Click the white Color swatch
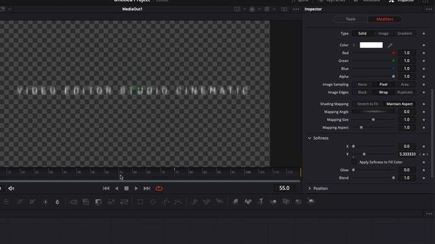Viewport: 435px width, 244px height. coord(371,45)
